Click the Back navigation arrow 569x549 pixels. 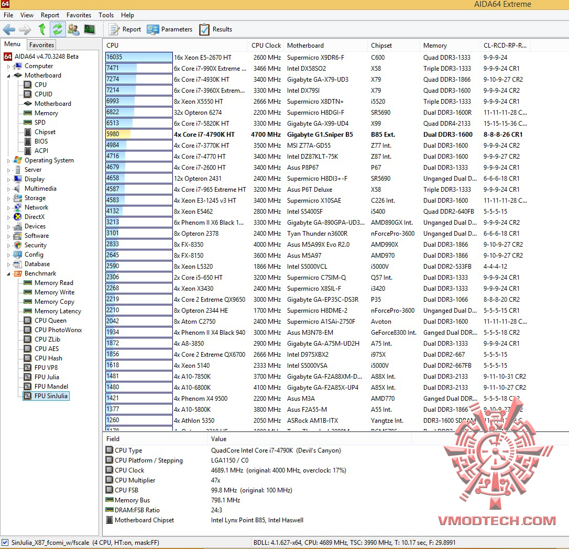click(x=9, y=29)
